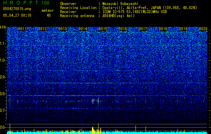The image size is (211, 134).
Task: Click the bright red meteor echo before 0015
Action: pos(93,101)
